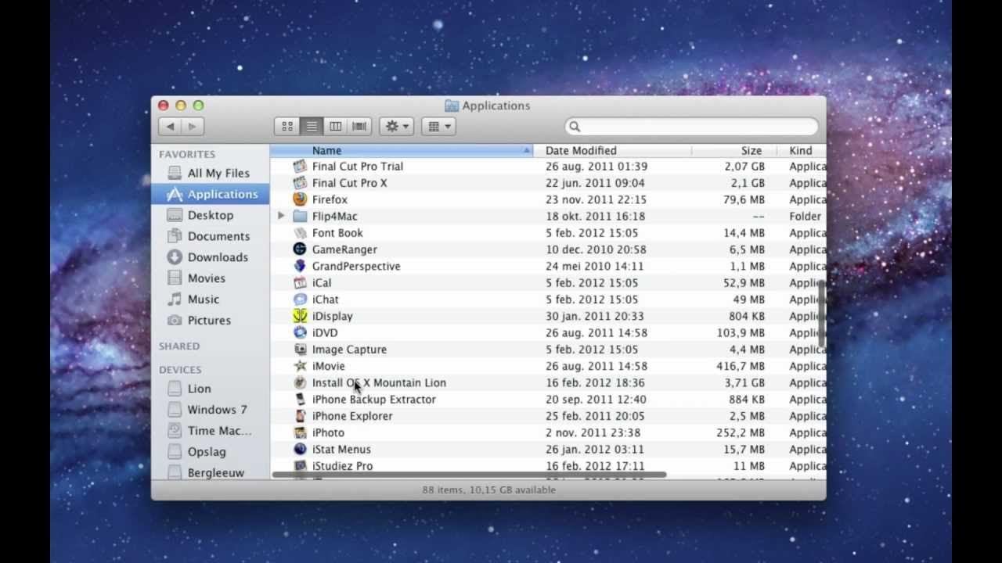Select the Icon view in the toolbar

pos(287,126)
